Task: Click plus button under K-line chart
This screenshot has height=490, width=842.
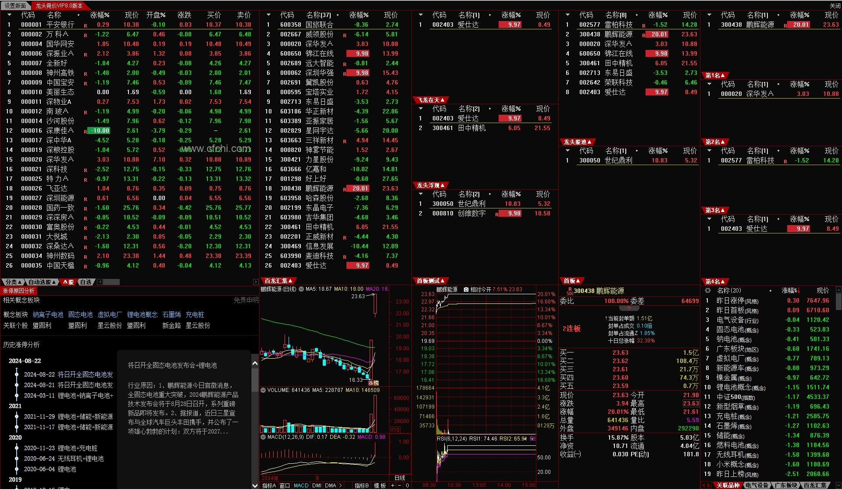Action: click(x=393, y=486)
